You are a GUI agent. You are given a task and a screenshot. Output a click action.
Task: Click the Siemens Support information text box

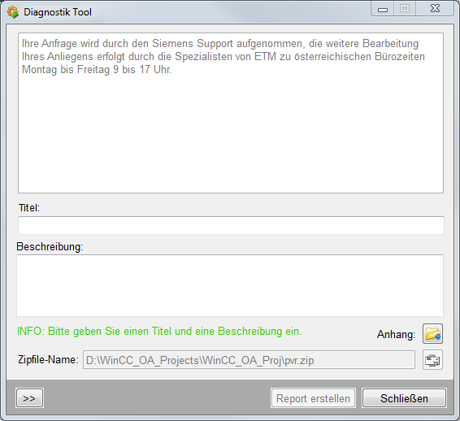point(231,113)
